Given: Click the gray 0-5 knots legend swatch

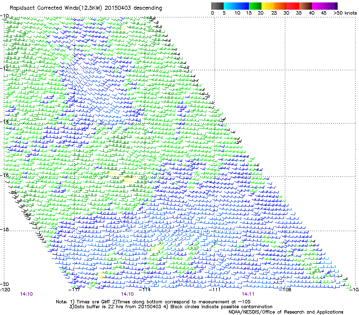Looking at the screenshot, I should pyautogui.click(x=217, y=6).
